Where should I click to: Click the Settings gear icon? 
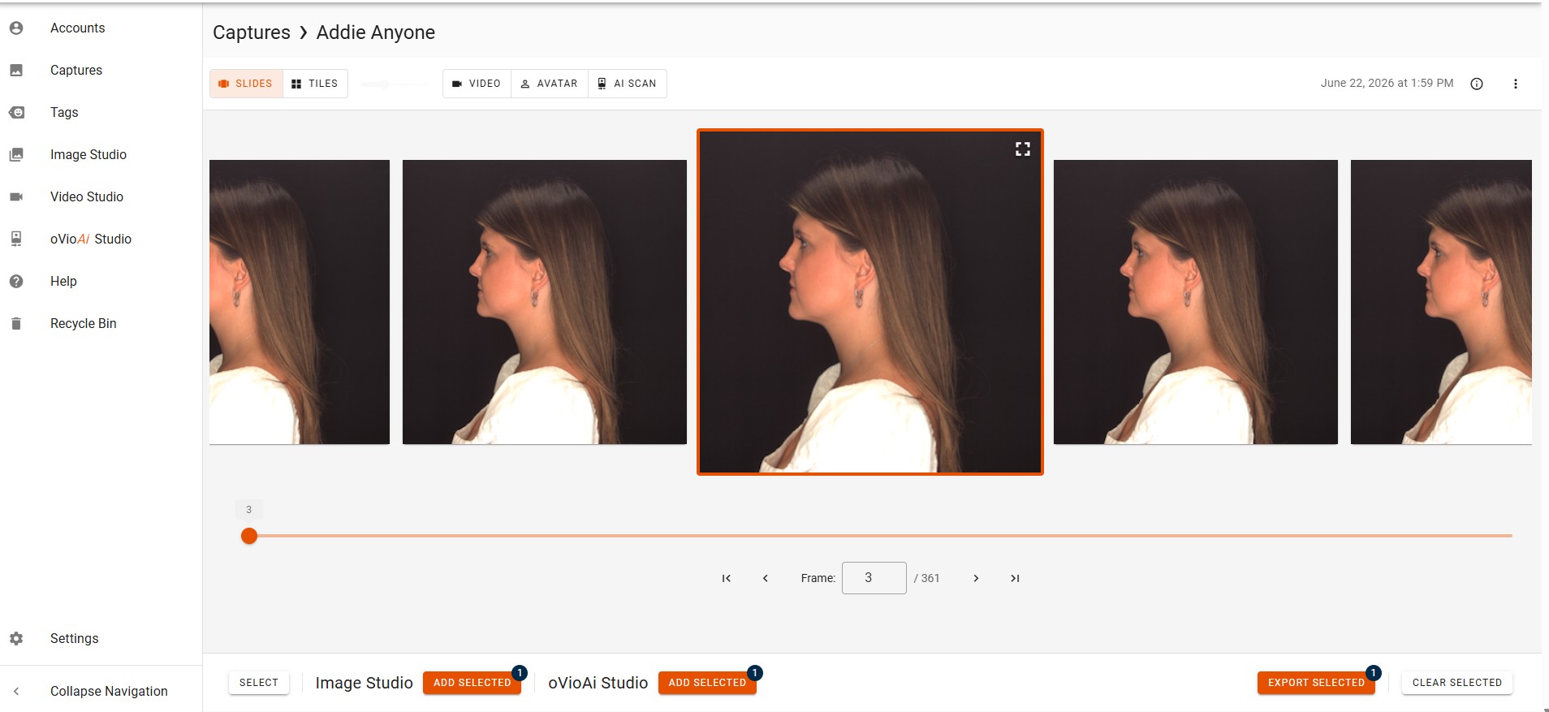pyautogui.click(x=16, y=638)
